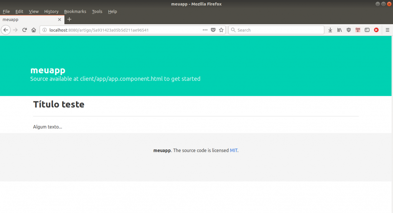Show site information for localhost
This screenshot has height=213, width=393.
point(45,30)
